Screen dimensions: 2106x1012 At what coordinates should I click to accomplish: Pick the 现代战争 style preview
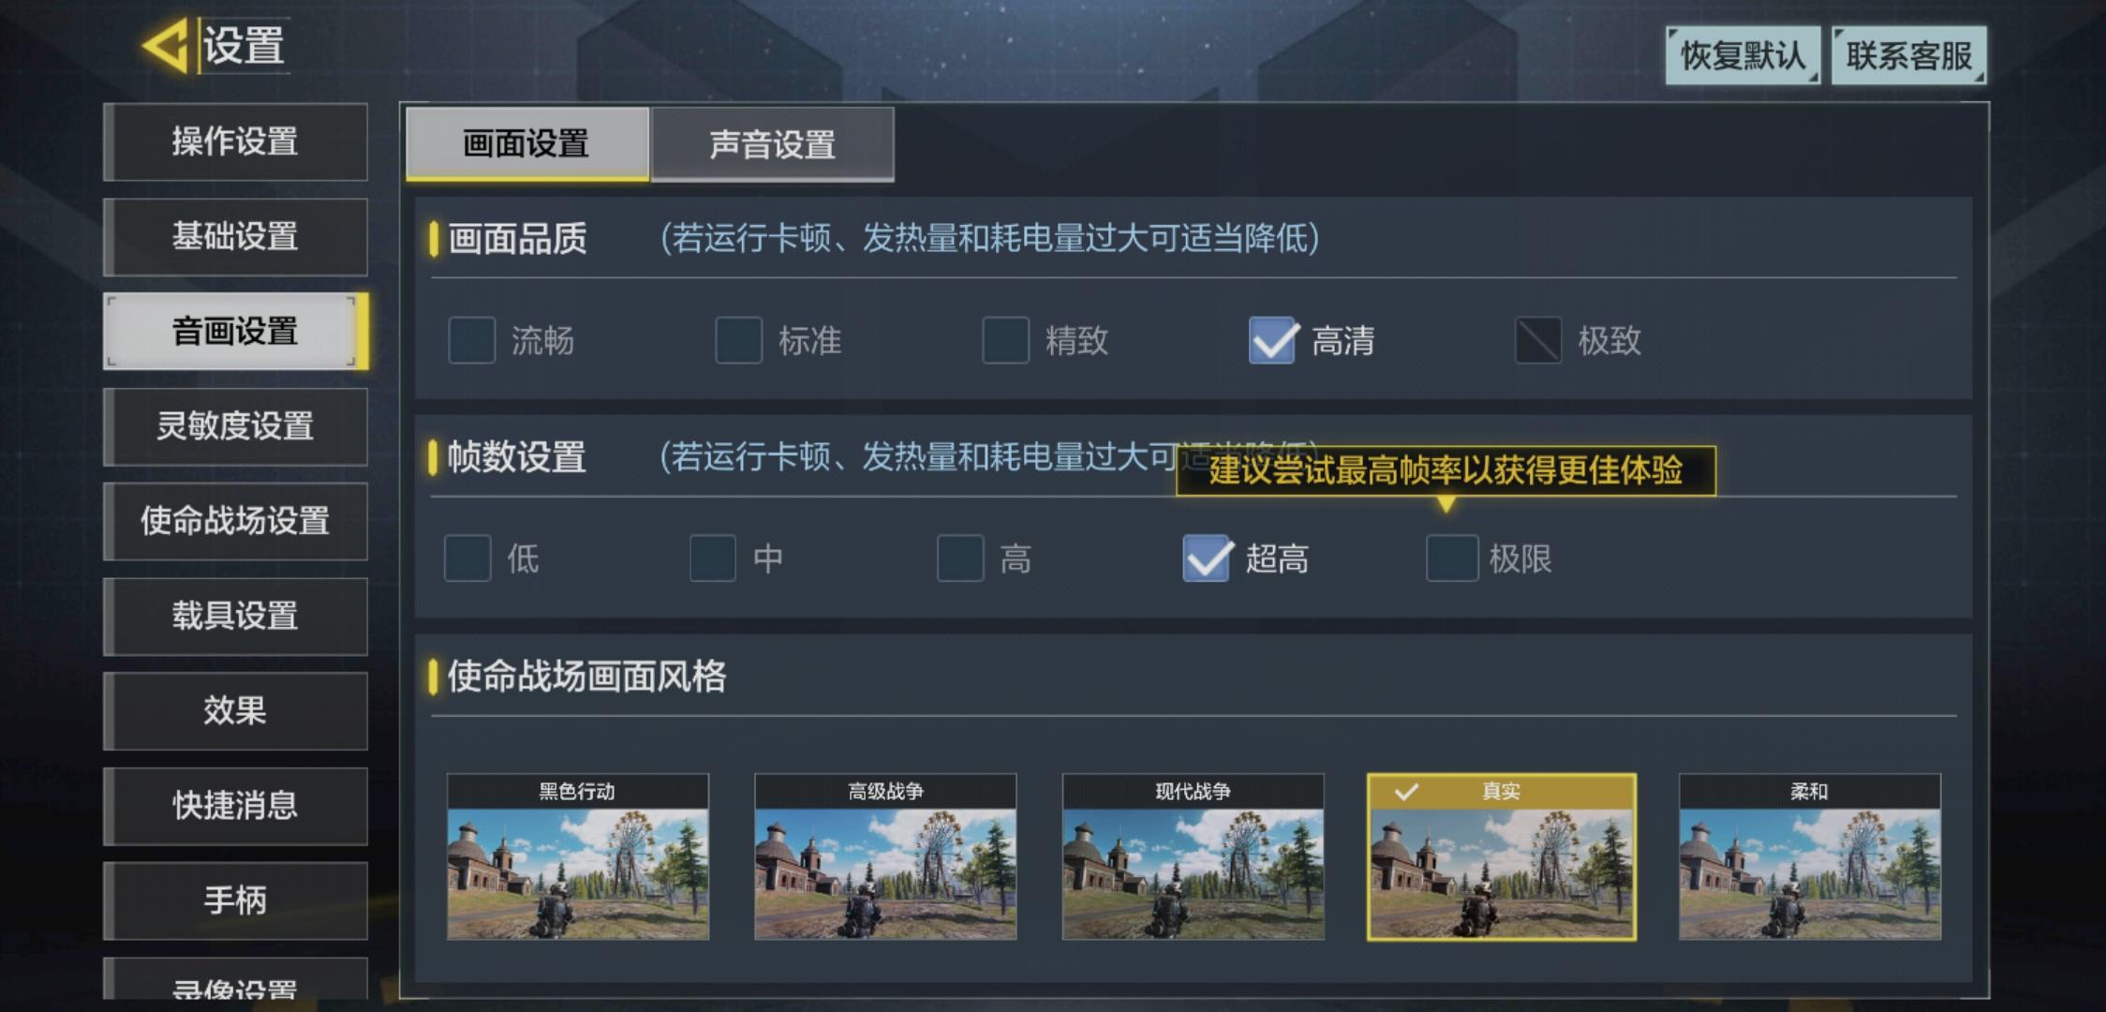click(x=1193, y=856)
